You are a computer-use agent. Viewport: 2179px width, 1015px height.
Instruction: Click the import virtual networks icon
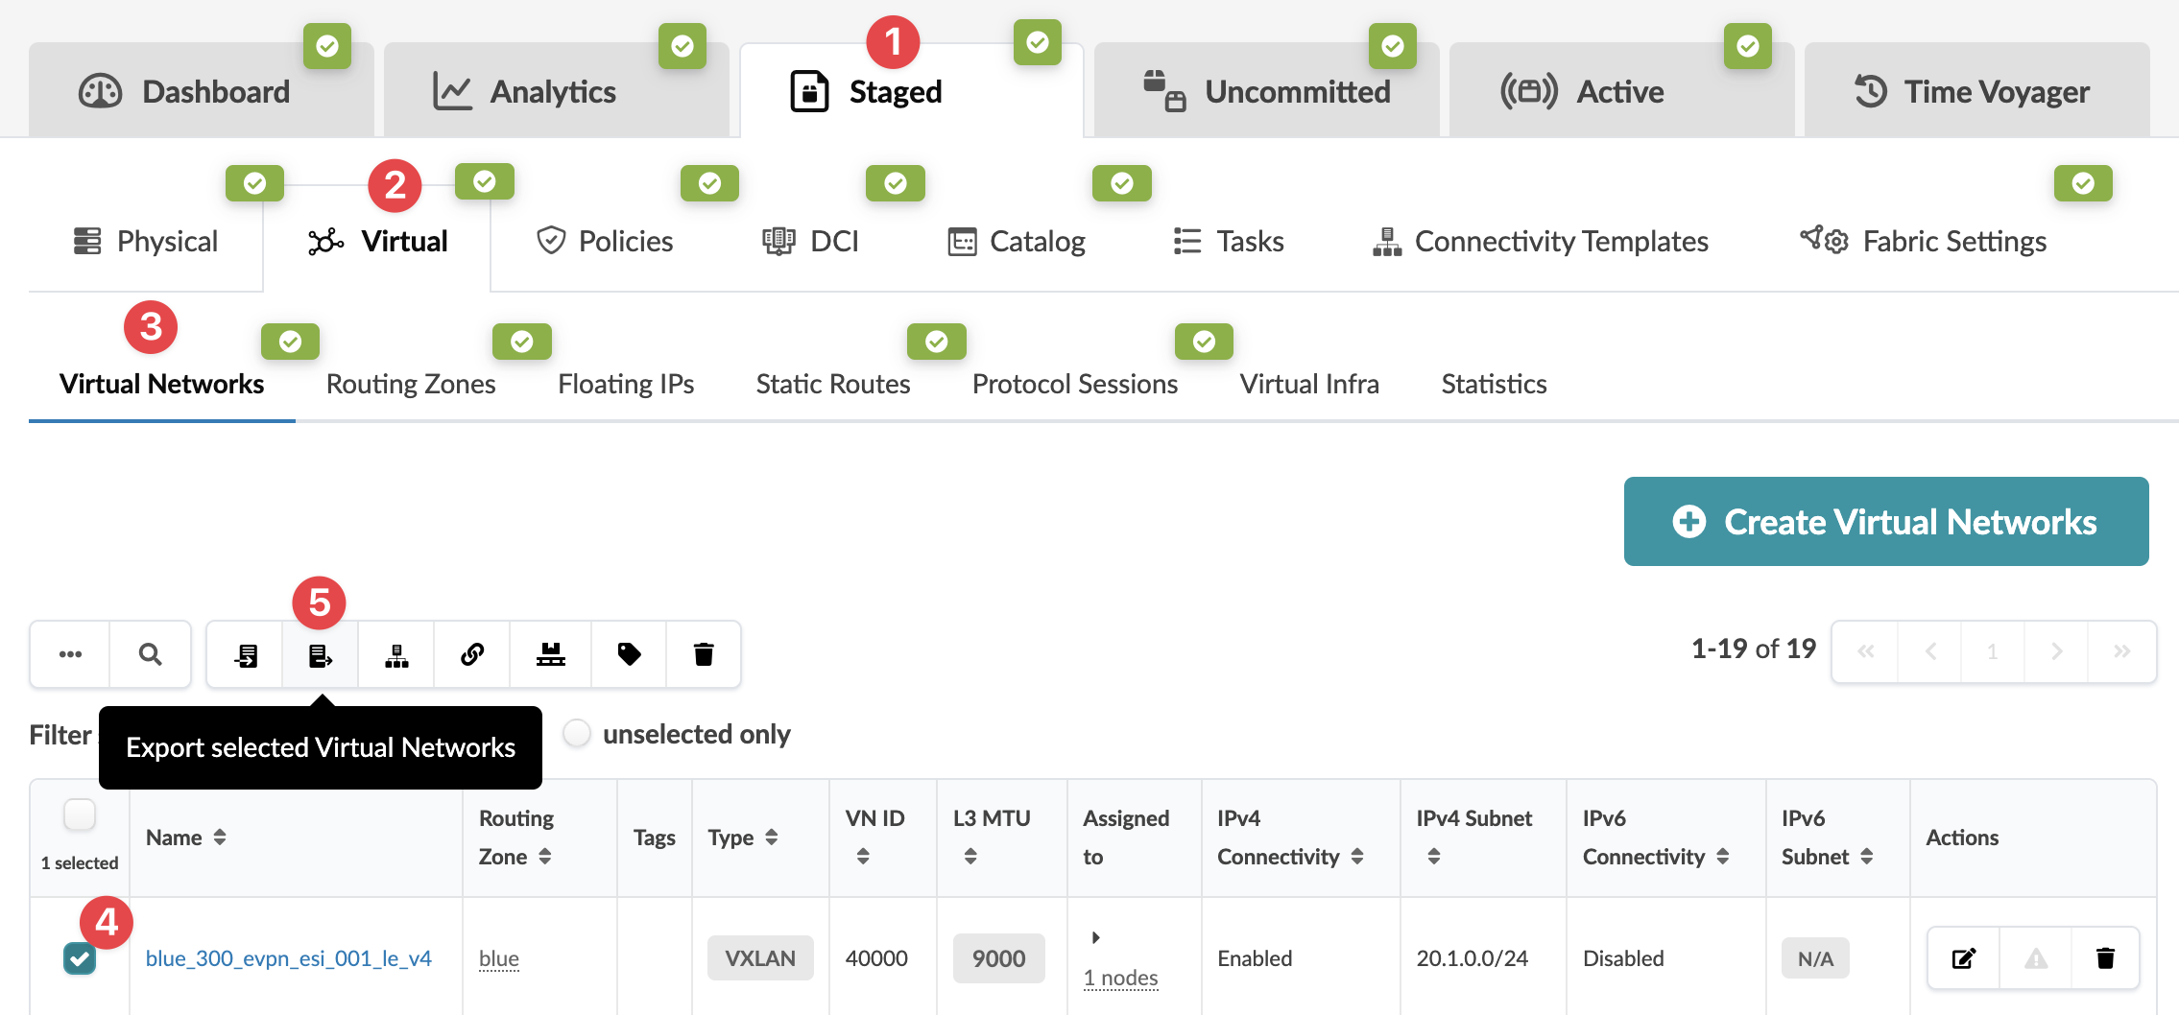point(246,655)
